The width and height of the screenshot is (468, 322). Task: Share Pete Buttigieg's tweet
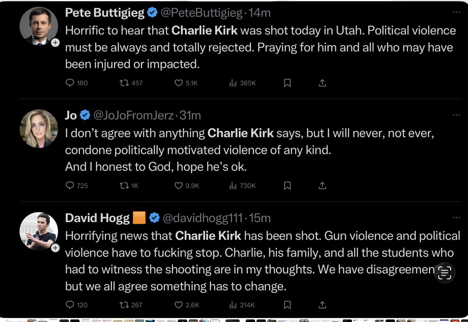(323, 83)
